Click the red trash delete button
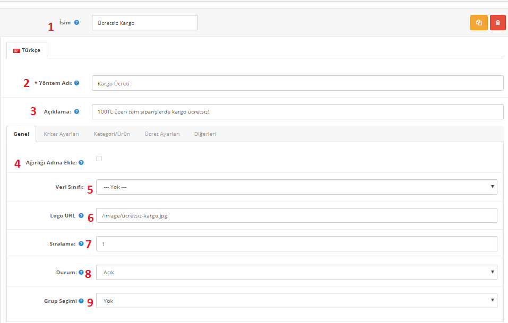 (x=498, y=23)
